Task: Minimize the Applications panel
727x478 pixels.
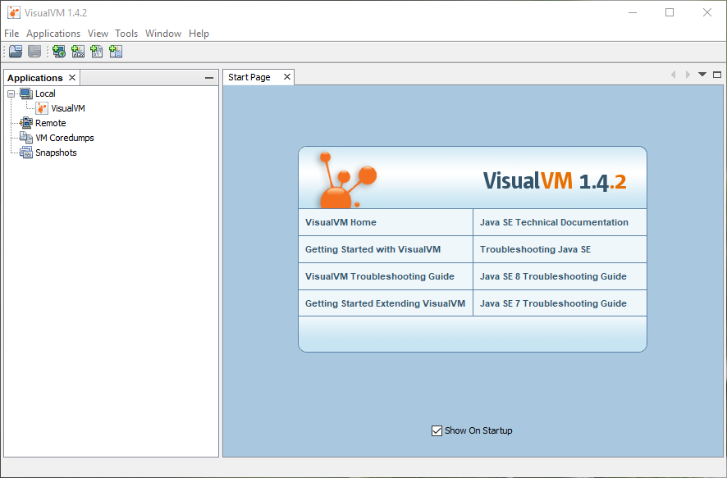Action: 209,78
